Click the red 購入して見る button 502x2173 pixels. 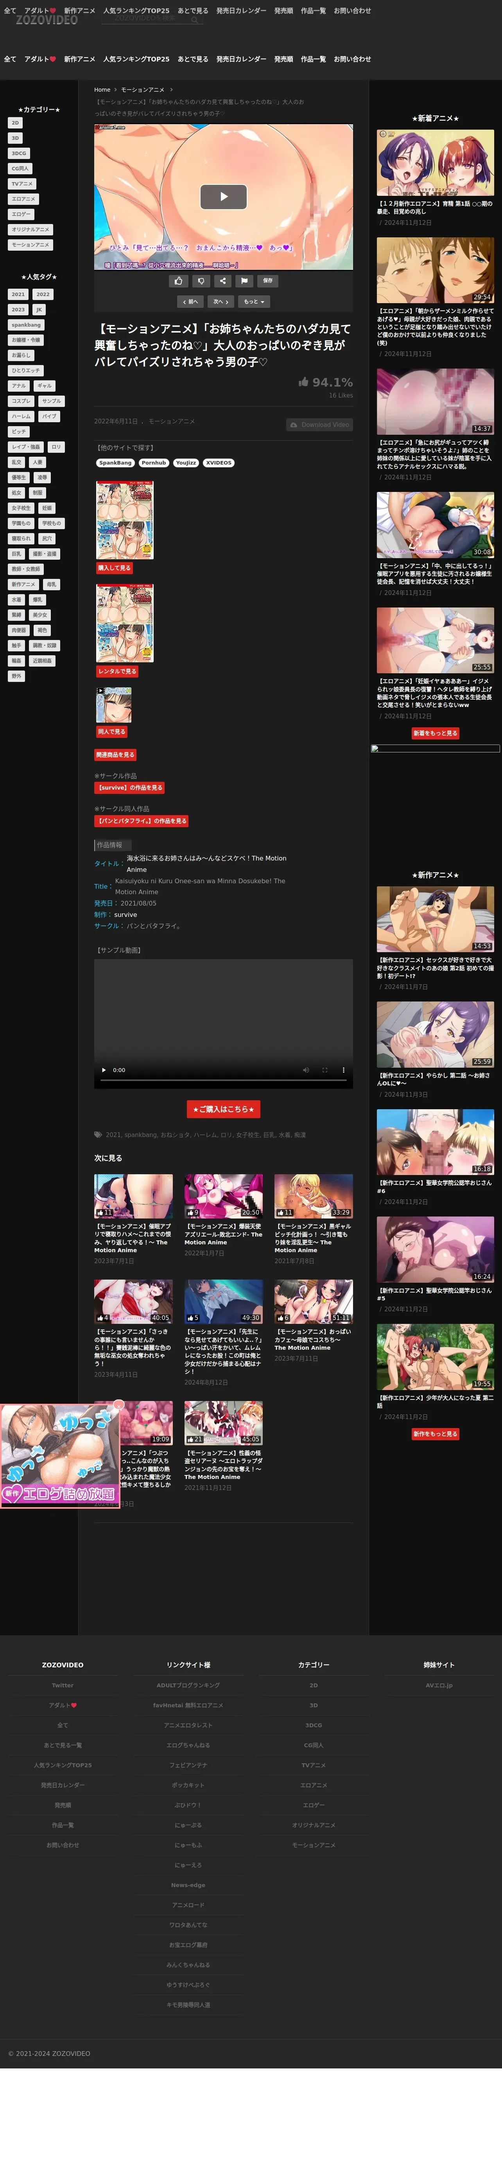(115, 568)
